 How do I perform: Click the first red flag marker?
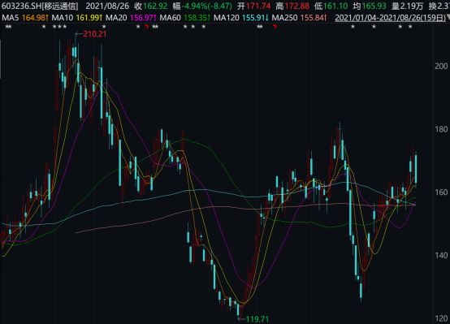pos(147,27)
